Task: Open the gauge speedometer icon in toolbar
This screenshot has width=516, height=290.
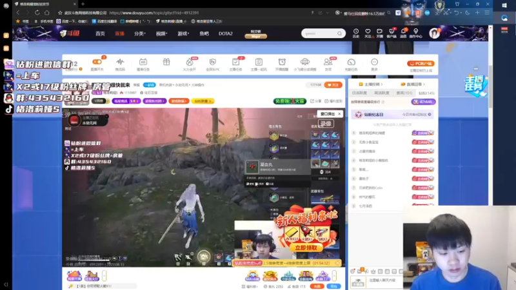Action: (x=351, y=62)
